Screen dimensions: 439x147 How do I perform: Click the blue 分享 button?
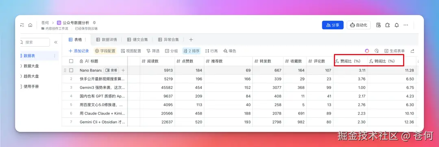pos(333,25)
